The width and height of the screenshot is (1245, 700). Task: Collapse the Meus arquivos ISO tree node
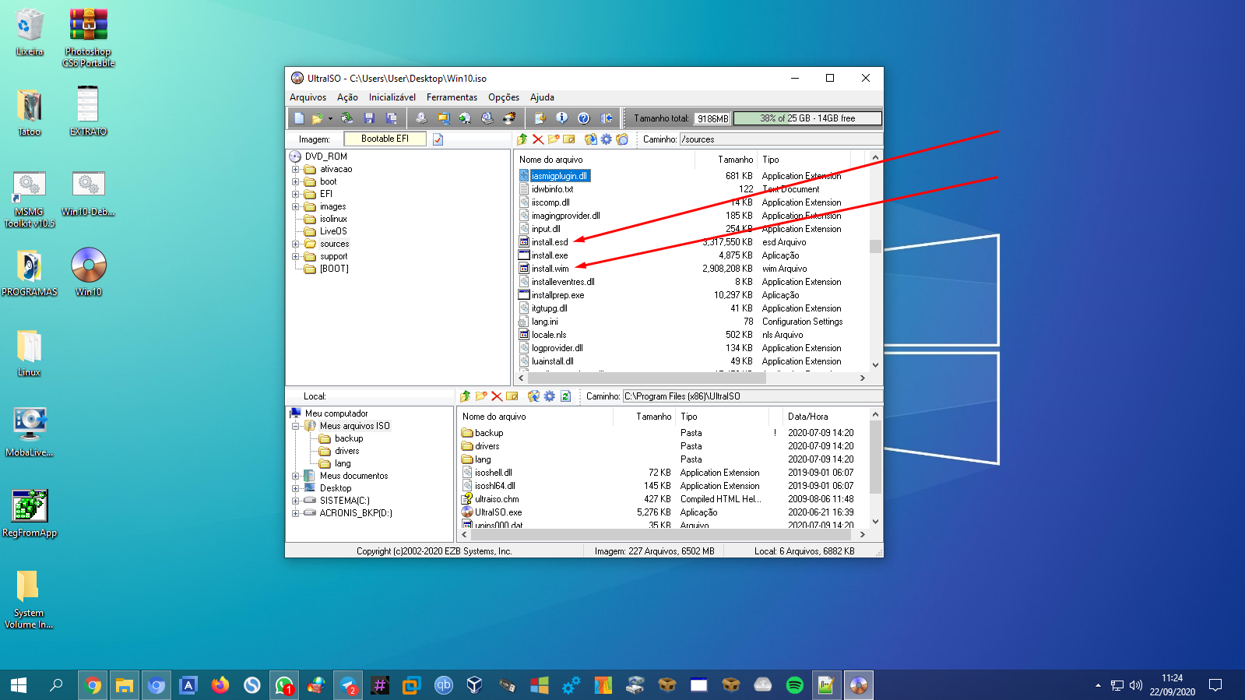(296, 426)
